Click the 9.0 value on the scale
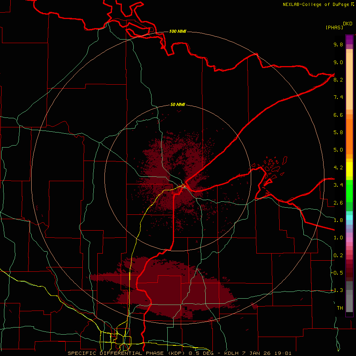 pyautogui.click(x=338, y=62)
